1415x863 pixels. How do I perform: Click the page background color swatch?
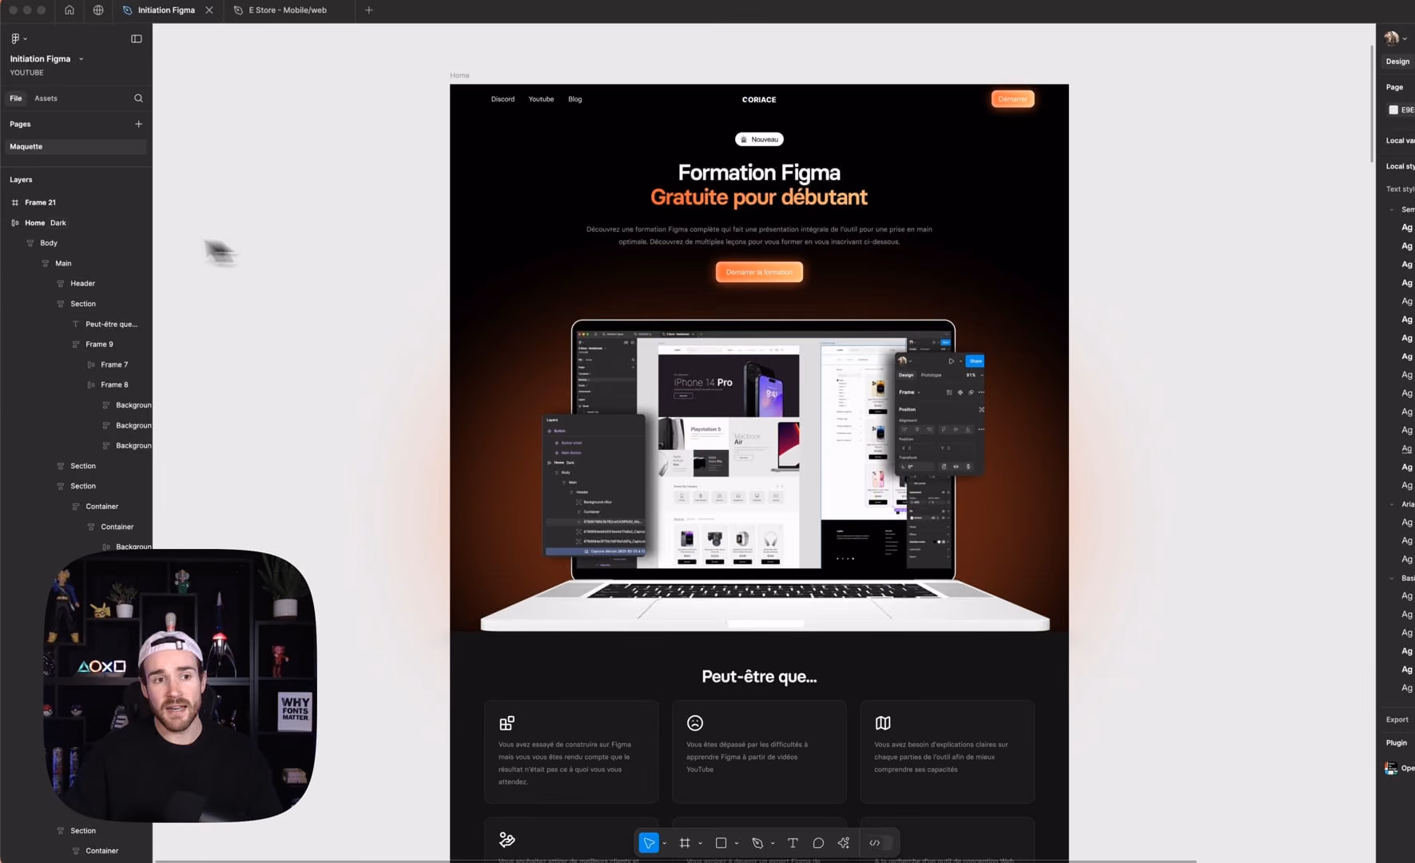pyautogui.click(x=1393, y=110)
